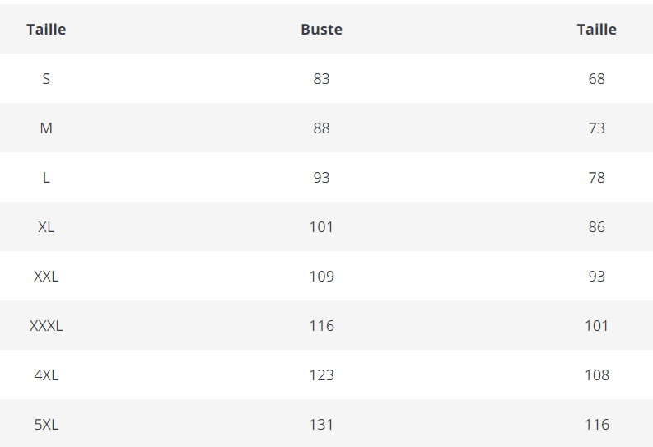Click the rightmost Taille column header

(x=596, y=30)
